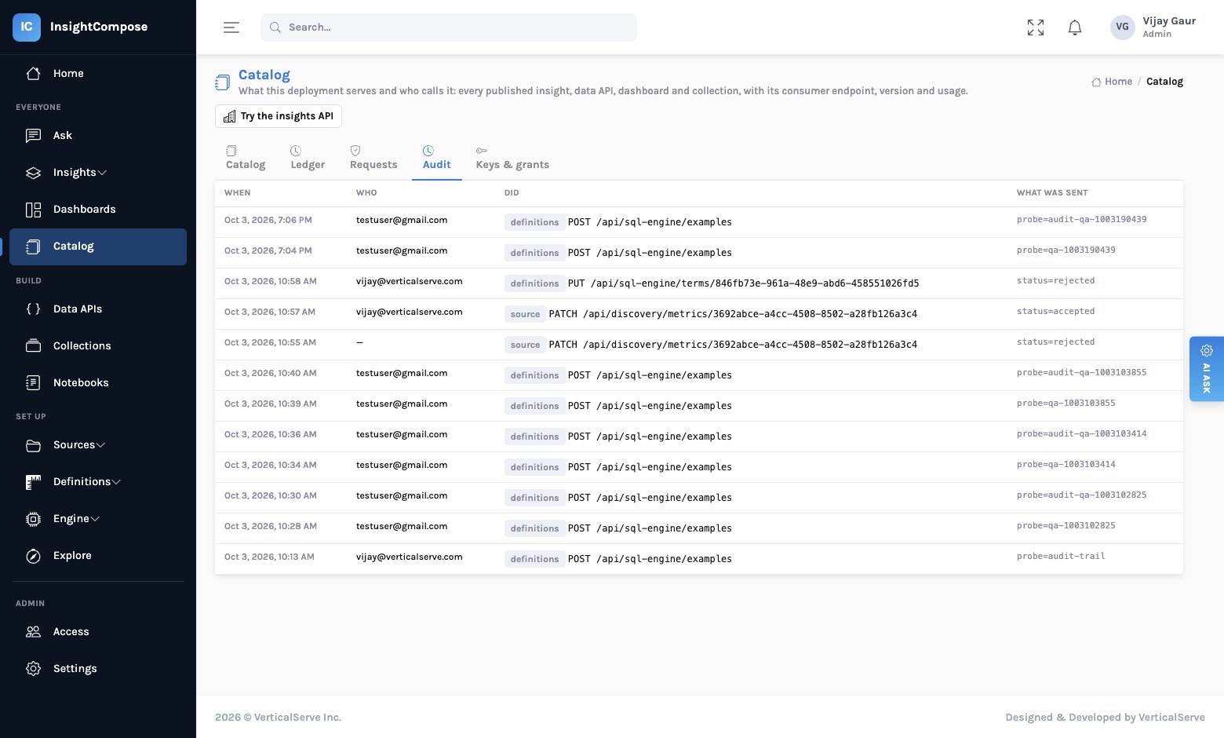
Task: Click the Notebooks icon in sidebar
Action: pyautogui.click(x=33, y=382)
